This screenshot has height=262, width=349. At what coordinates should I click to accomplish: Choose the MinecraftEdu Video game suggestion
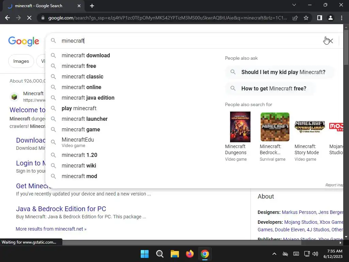click(x=78, y=142)
